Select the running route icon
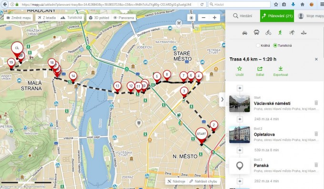Screen dimensions: 324x189 coord(292,32)
